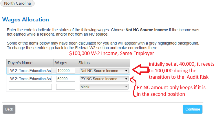Click the Wages column header
Screen dimensions: 216x127
coord(61,63)
